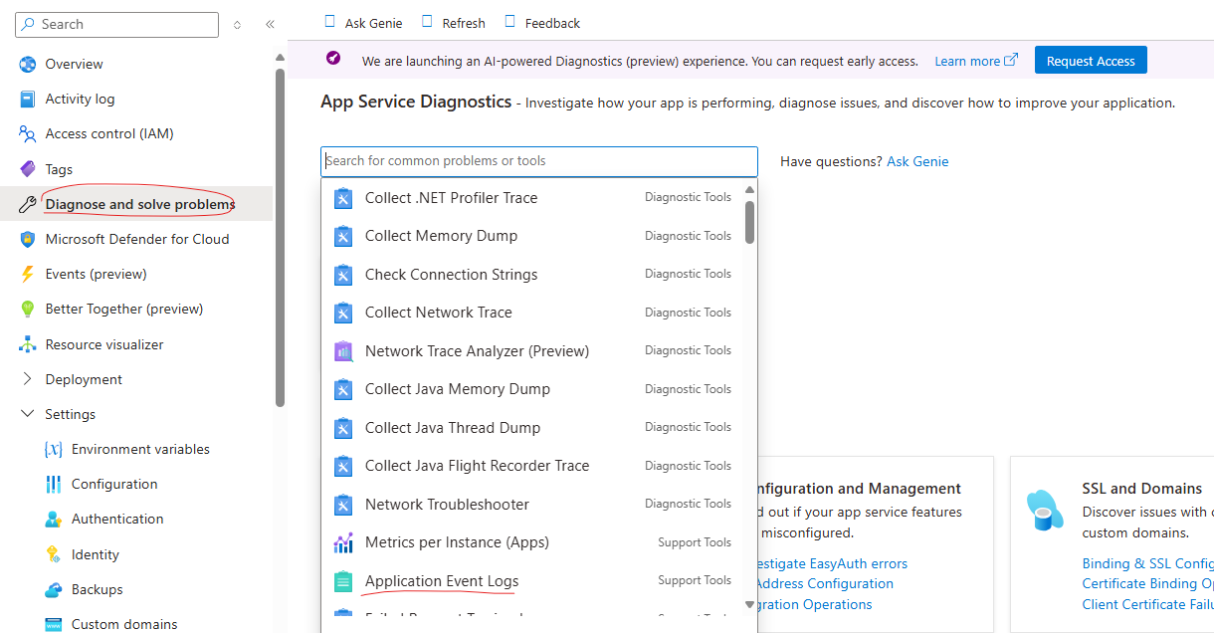Open Access control (IAM) menu item
This screenshot has height=633, width=1214.
136,134
